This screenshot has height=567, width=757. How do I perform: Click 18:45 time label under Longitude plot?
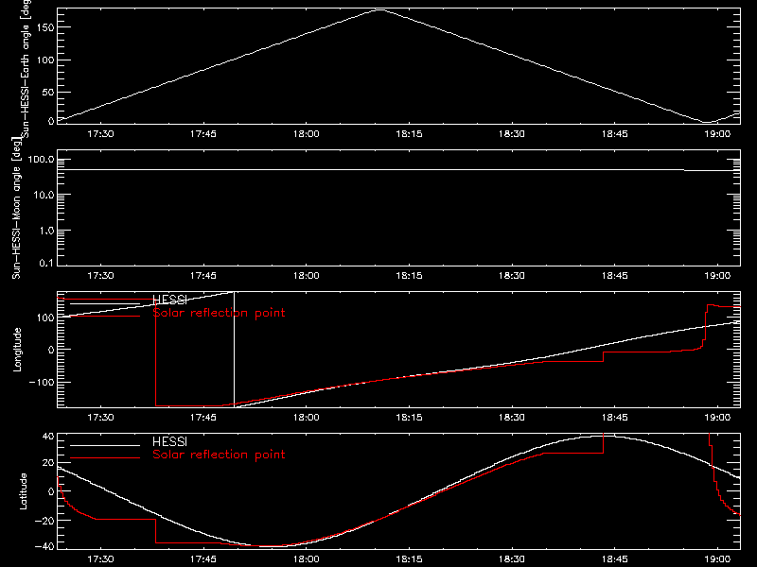click(614, 418)
